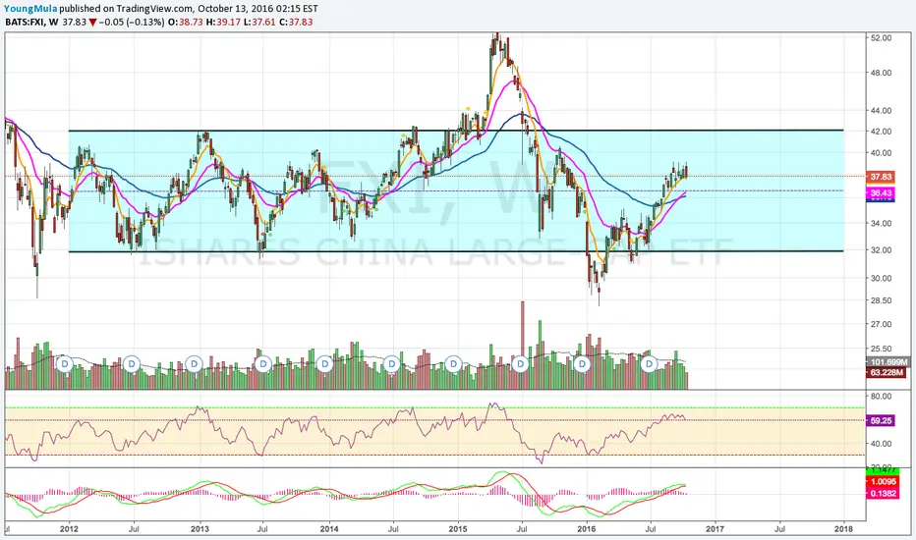Click the 2013 label on the time axis
916x540 pixels.
pyautogui.click(x=200, y=529)
